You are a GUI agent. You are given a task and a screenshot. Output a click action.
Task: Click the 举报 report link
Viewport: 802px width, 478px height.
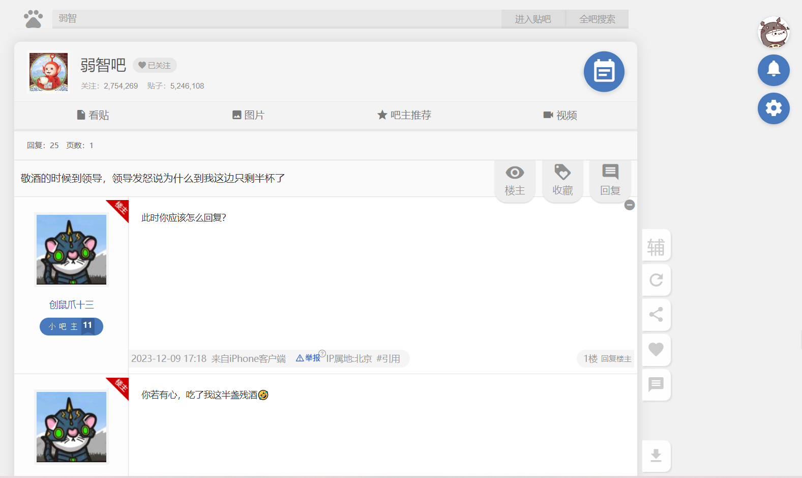309,358
